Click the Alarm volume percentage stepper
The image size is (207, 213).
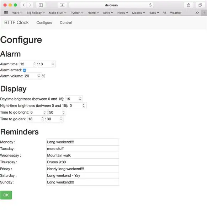point(39,76)
